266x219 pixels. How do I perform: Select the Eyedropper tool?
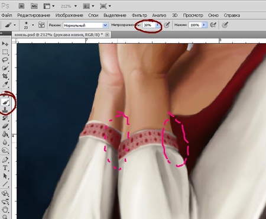[x=5, y=85]
